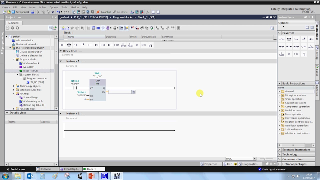
Task: Collapse Network 1 with its triangle
Action: (60, 61)
